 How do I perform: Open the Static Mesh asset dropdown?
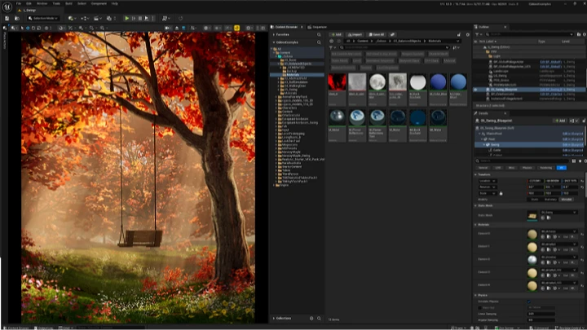pos(559,212)
